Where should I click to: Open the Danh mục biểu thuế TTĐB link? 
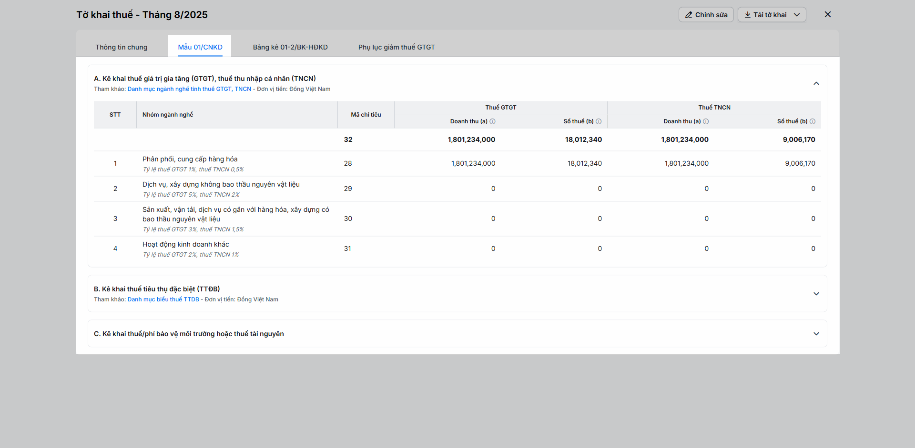pos(163,299)
